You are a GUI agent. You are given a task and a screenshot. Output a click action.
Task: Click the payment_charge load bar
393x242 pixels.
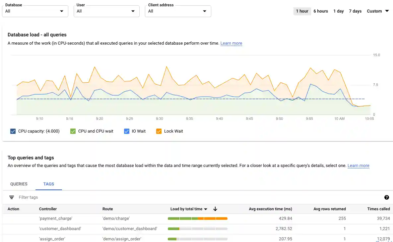pyautogui.click(x=197, y=219)
